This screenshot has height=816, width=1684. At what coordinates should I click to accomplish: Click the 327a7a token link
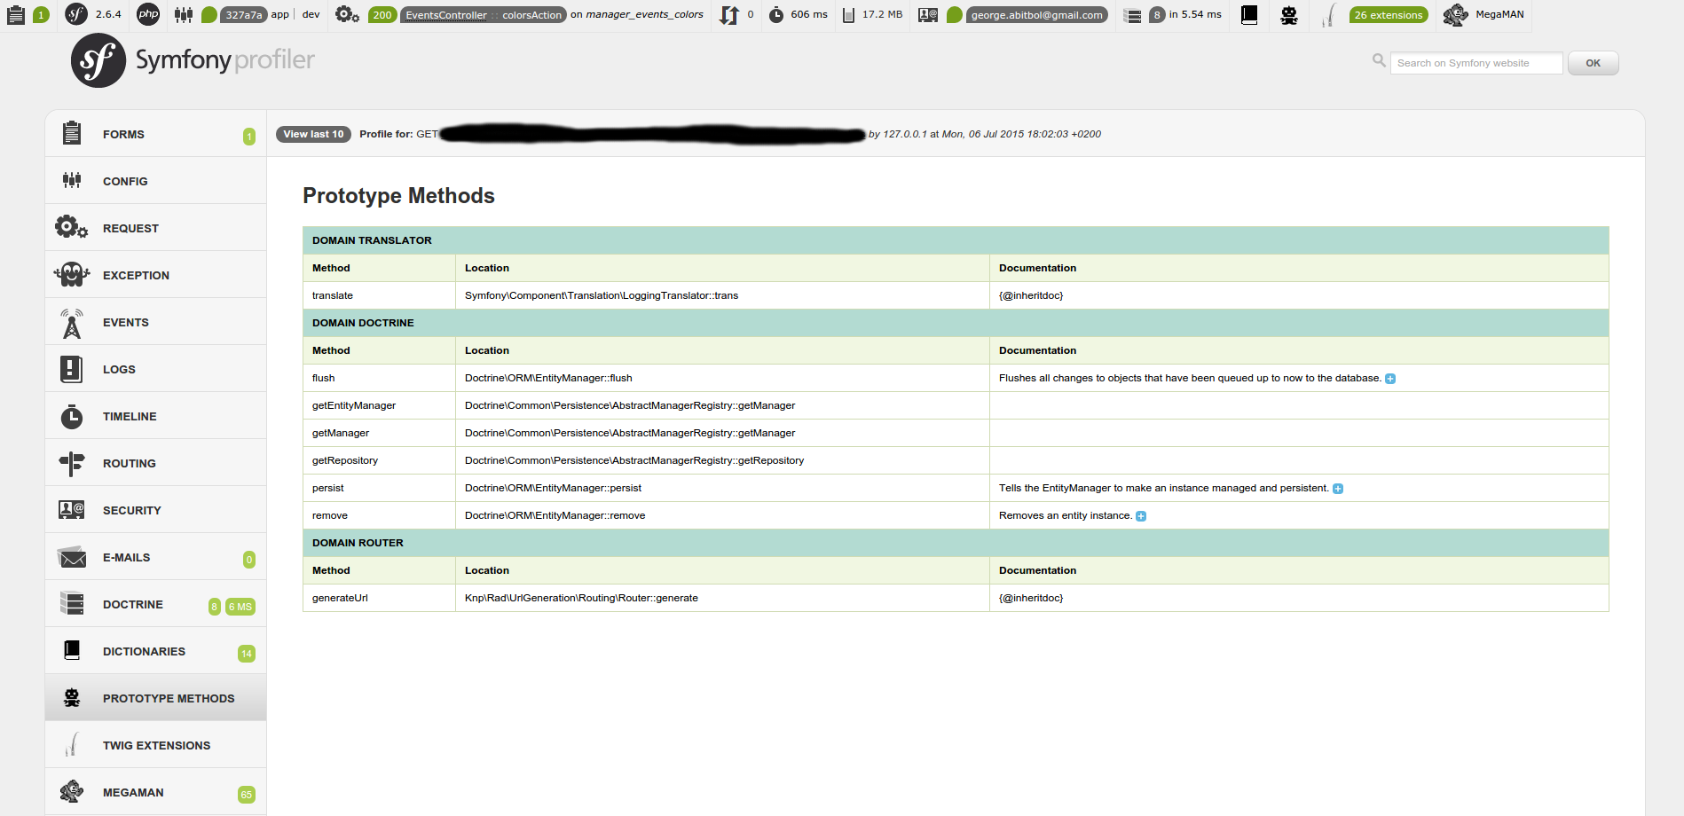[244, 15]
